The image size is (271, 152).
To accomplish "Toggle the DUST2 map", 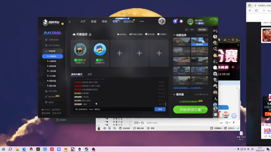I will pyautogui.click(x=200, y=51).
